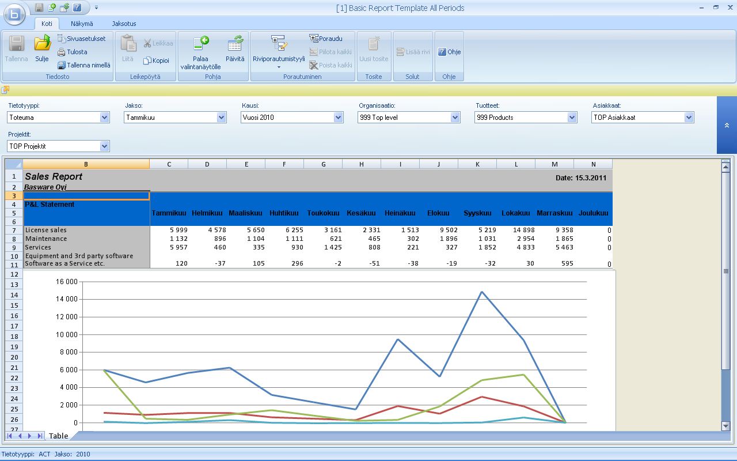This screenshot has height=461, width=737.
Task: Go to first sheet navigation arrow
Action: click(10, 436)
